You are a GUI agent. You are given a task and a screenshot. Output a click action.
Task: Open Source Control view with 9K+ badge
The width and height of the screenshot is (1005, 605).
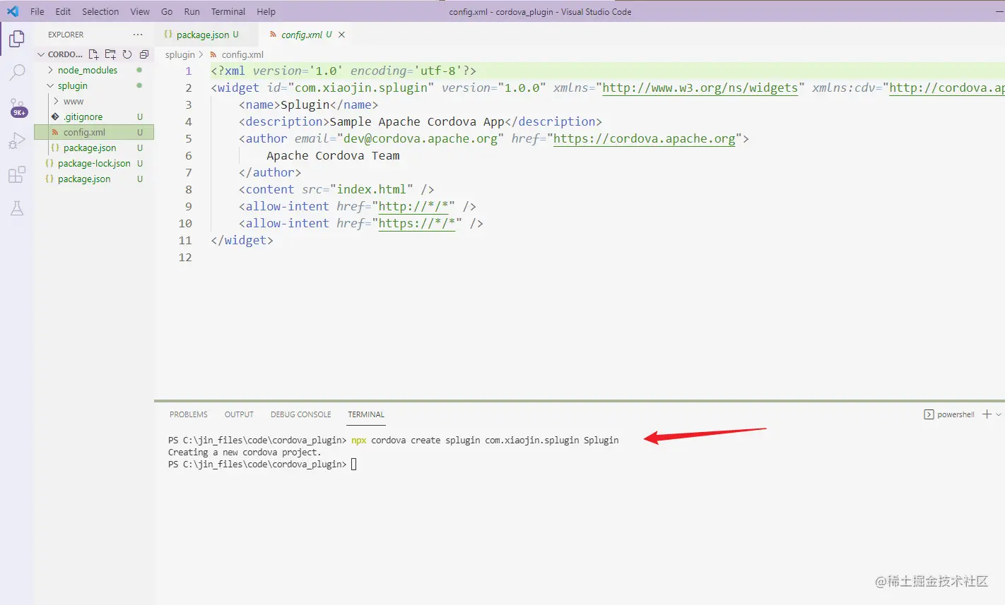click(x=17, y=107)
